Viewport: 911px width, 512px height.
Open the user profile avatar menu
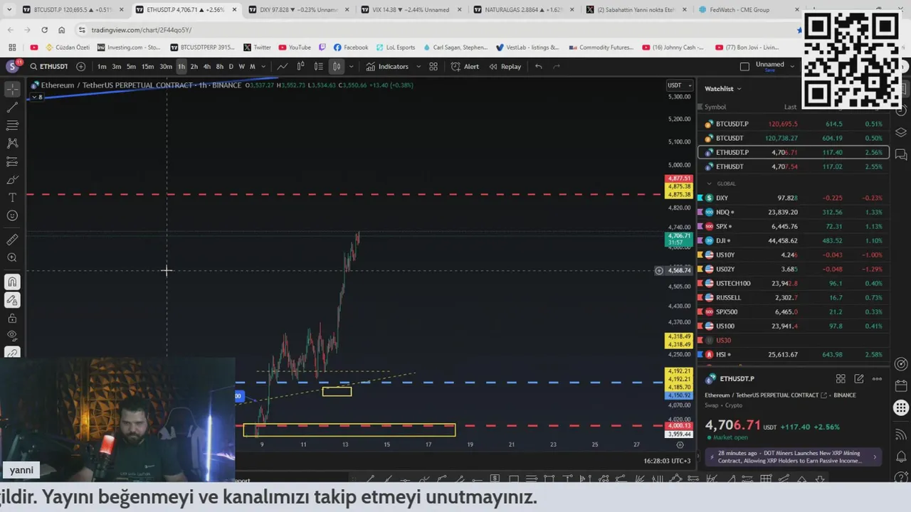coord(12,66)
